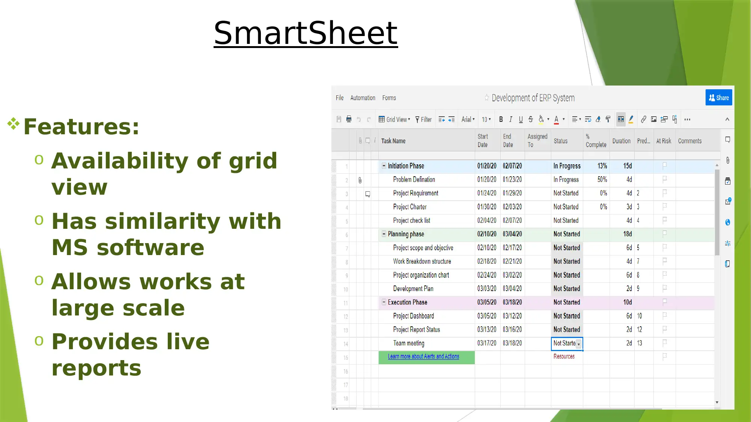This screenshot has height=422, width=751.
Task: Outdent the selected row
Action: pyautogui.click(x=442, y=119)
